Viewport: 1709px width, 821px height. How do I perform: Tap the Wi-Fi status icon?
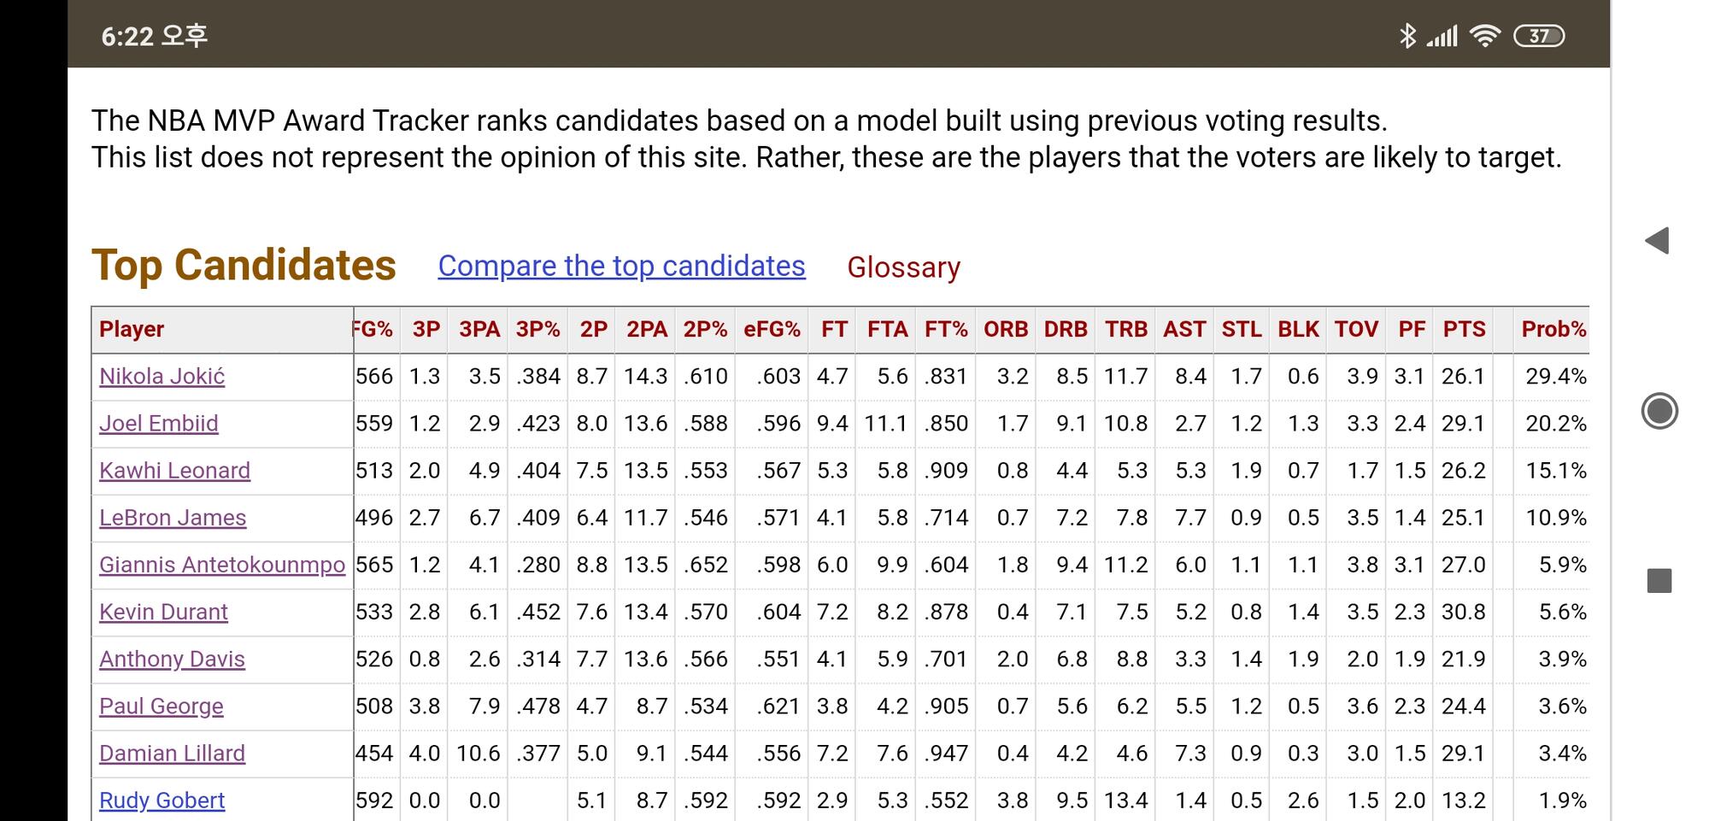[1485, 36]
